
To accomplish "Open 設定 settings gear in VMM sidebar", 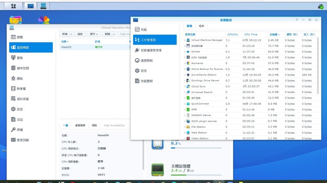I will [x=31, y=109].
